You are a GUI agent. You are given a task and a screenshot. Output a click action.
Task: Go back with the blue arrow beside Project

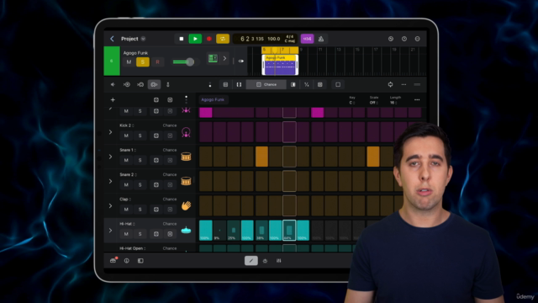click(x=112, y=39)
